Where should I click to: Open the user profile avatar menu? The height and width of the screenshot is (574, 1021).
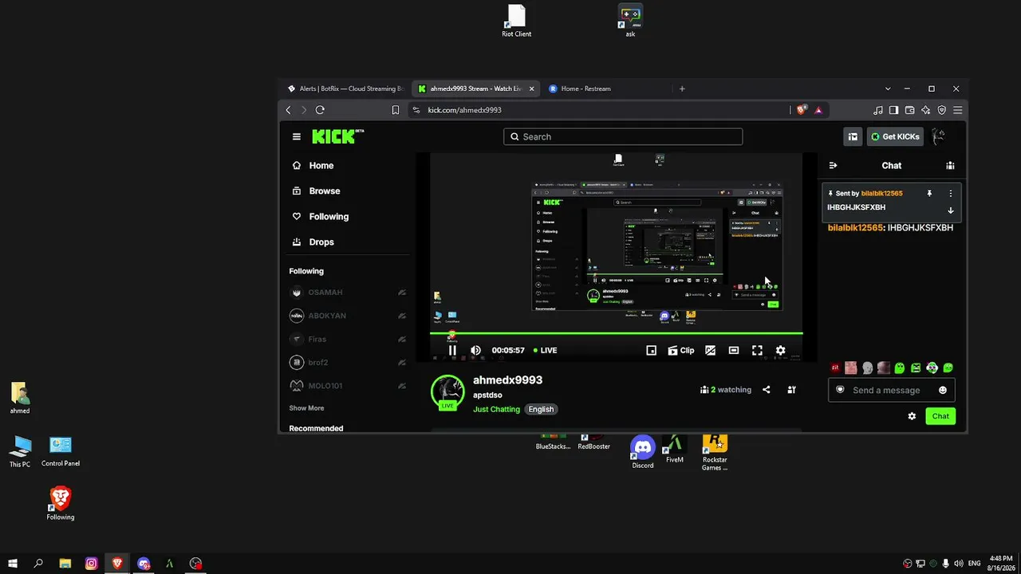[x=939, y=136]
